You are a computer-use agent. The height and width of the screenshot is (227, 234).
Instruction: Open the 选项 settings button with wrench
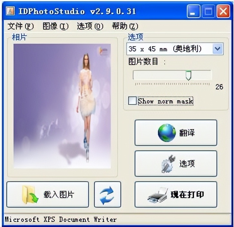pos(176,163)
